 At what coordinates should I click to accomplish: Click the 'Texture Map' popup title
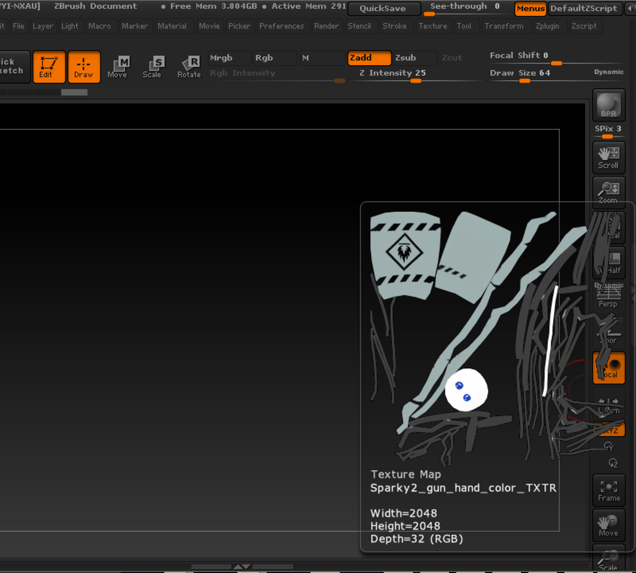pyautogui.click(x=406, y=474)
